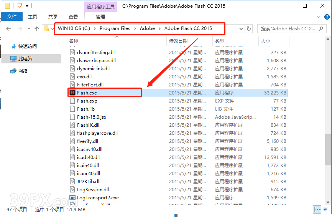Click the Flash-15.0.jsx file icon
The width and height of the screenshot is (332, 217).
72,117
